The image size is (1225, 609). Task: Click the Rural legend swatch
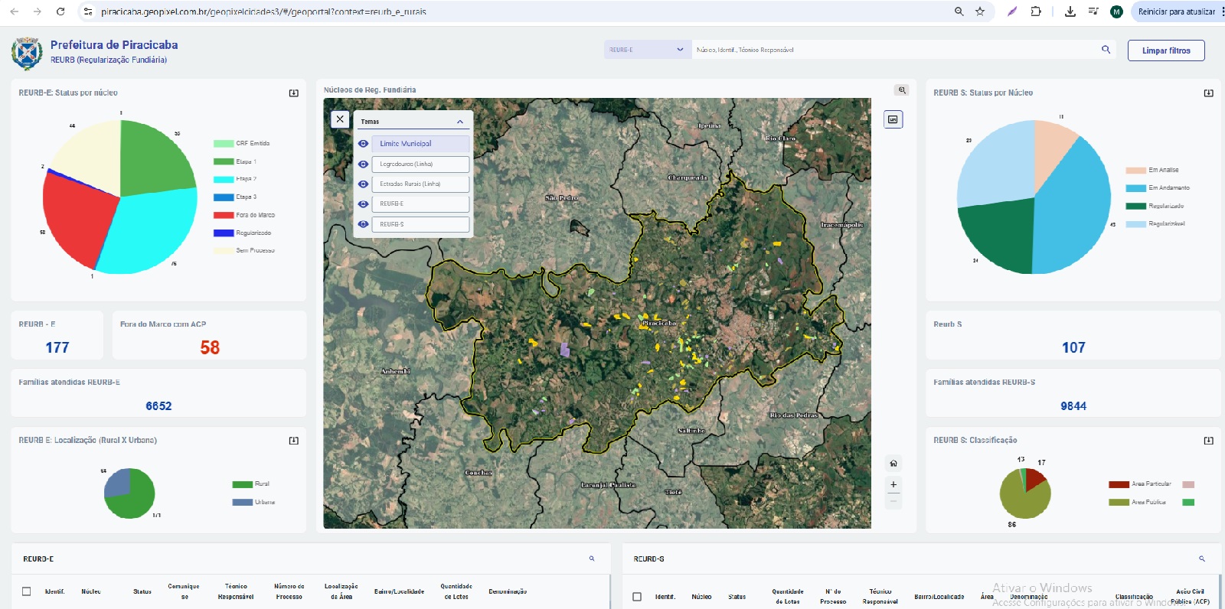[x=242, y=484]
